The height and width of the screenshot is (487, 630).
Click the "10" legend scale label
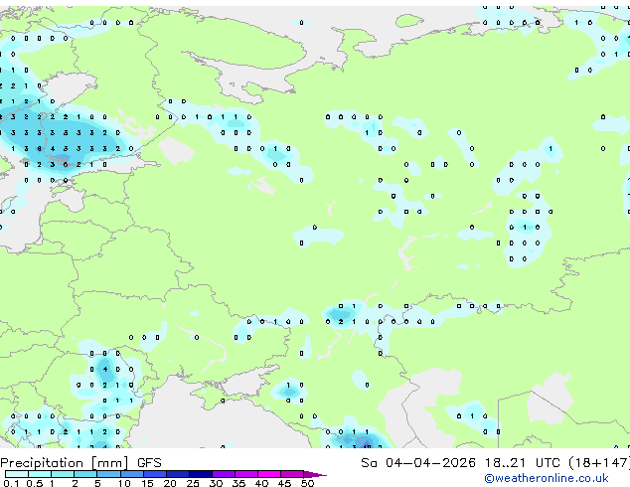(124, 483)
